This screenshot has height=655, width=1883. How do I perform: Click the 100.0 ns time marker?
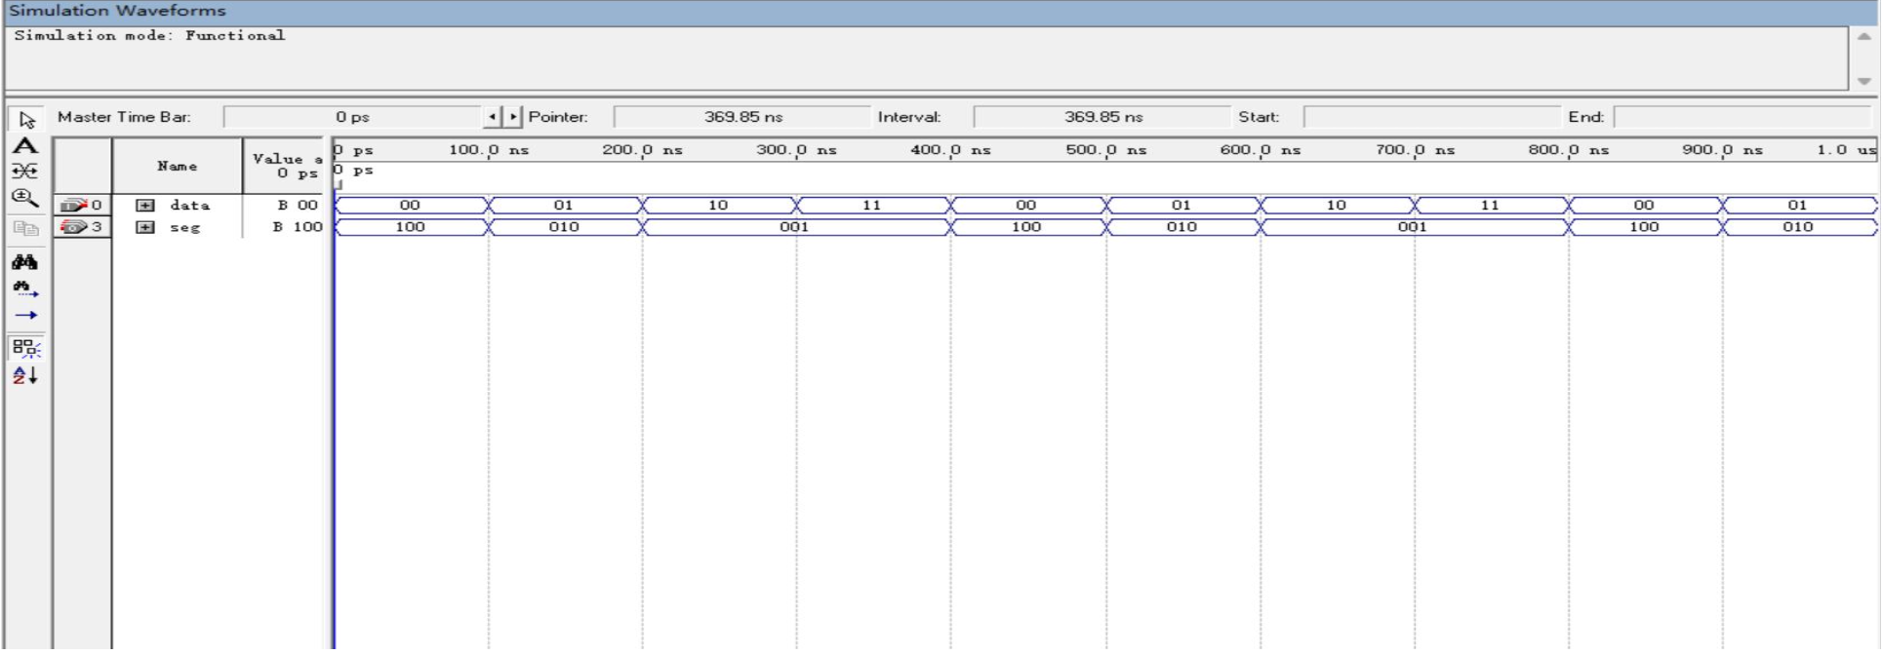click(489, 150)
